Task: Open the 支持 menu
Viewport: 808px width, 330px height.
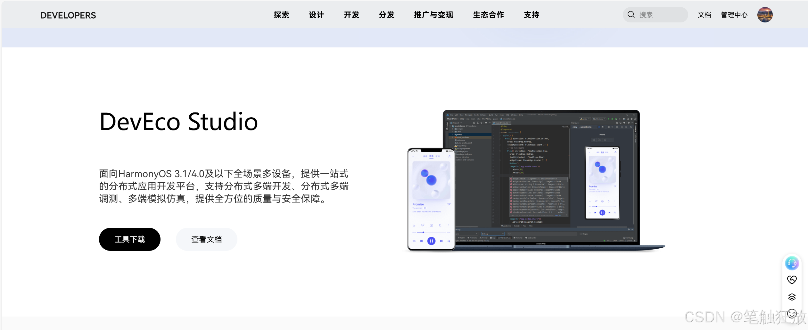Action: pyautogui.click(x=532, y=15)
